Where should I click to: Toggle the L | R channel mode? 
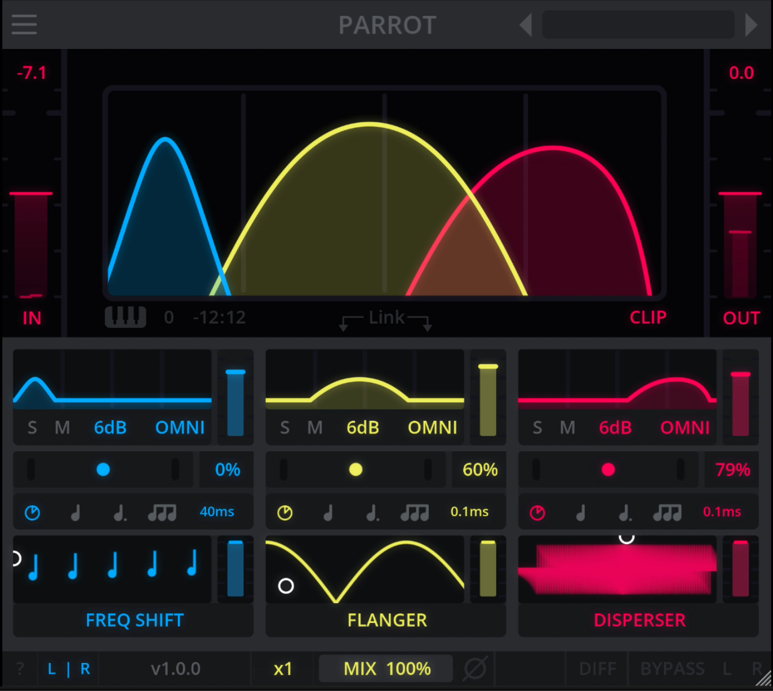(x=68, y=668)
